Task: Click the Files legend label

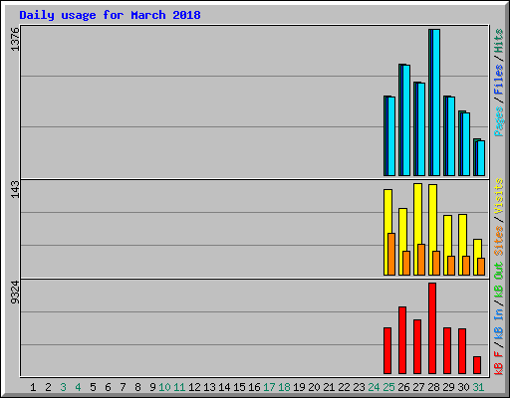Action: pyautogui.click(x=499, y=80)
